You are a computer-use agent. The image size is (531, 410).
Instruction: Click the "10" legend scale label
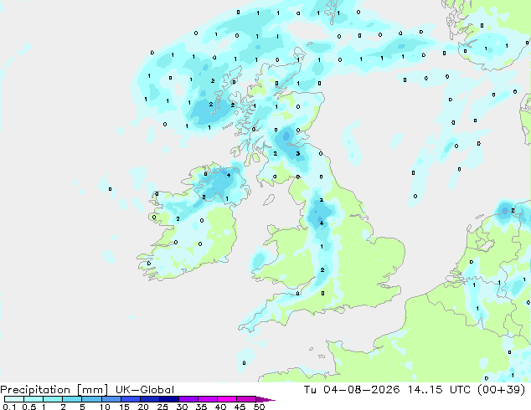(105, 407)
